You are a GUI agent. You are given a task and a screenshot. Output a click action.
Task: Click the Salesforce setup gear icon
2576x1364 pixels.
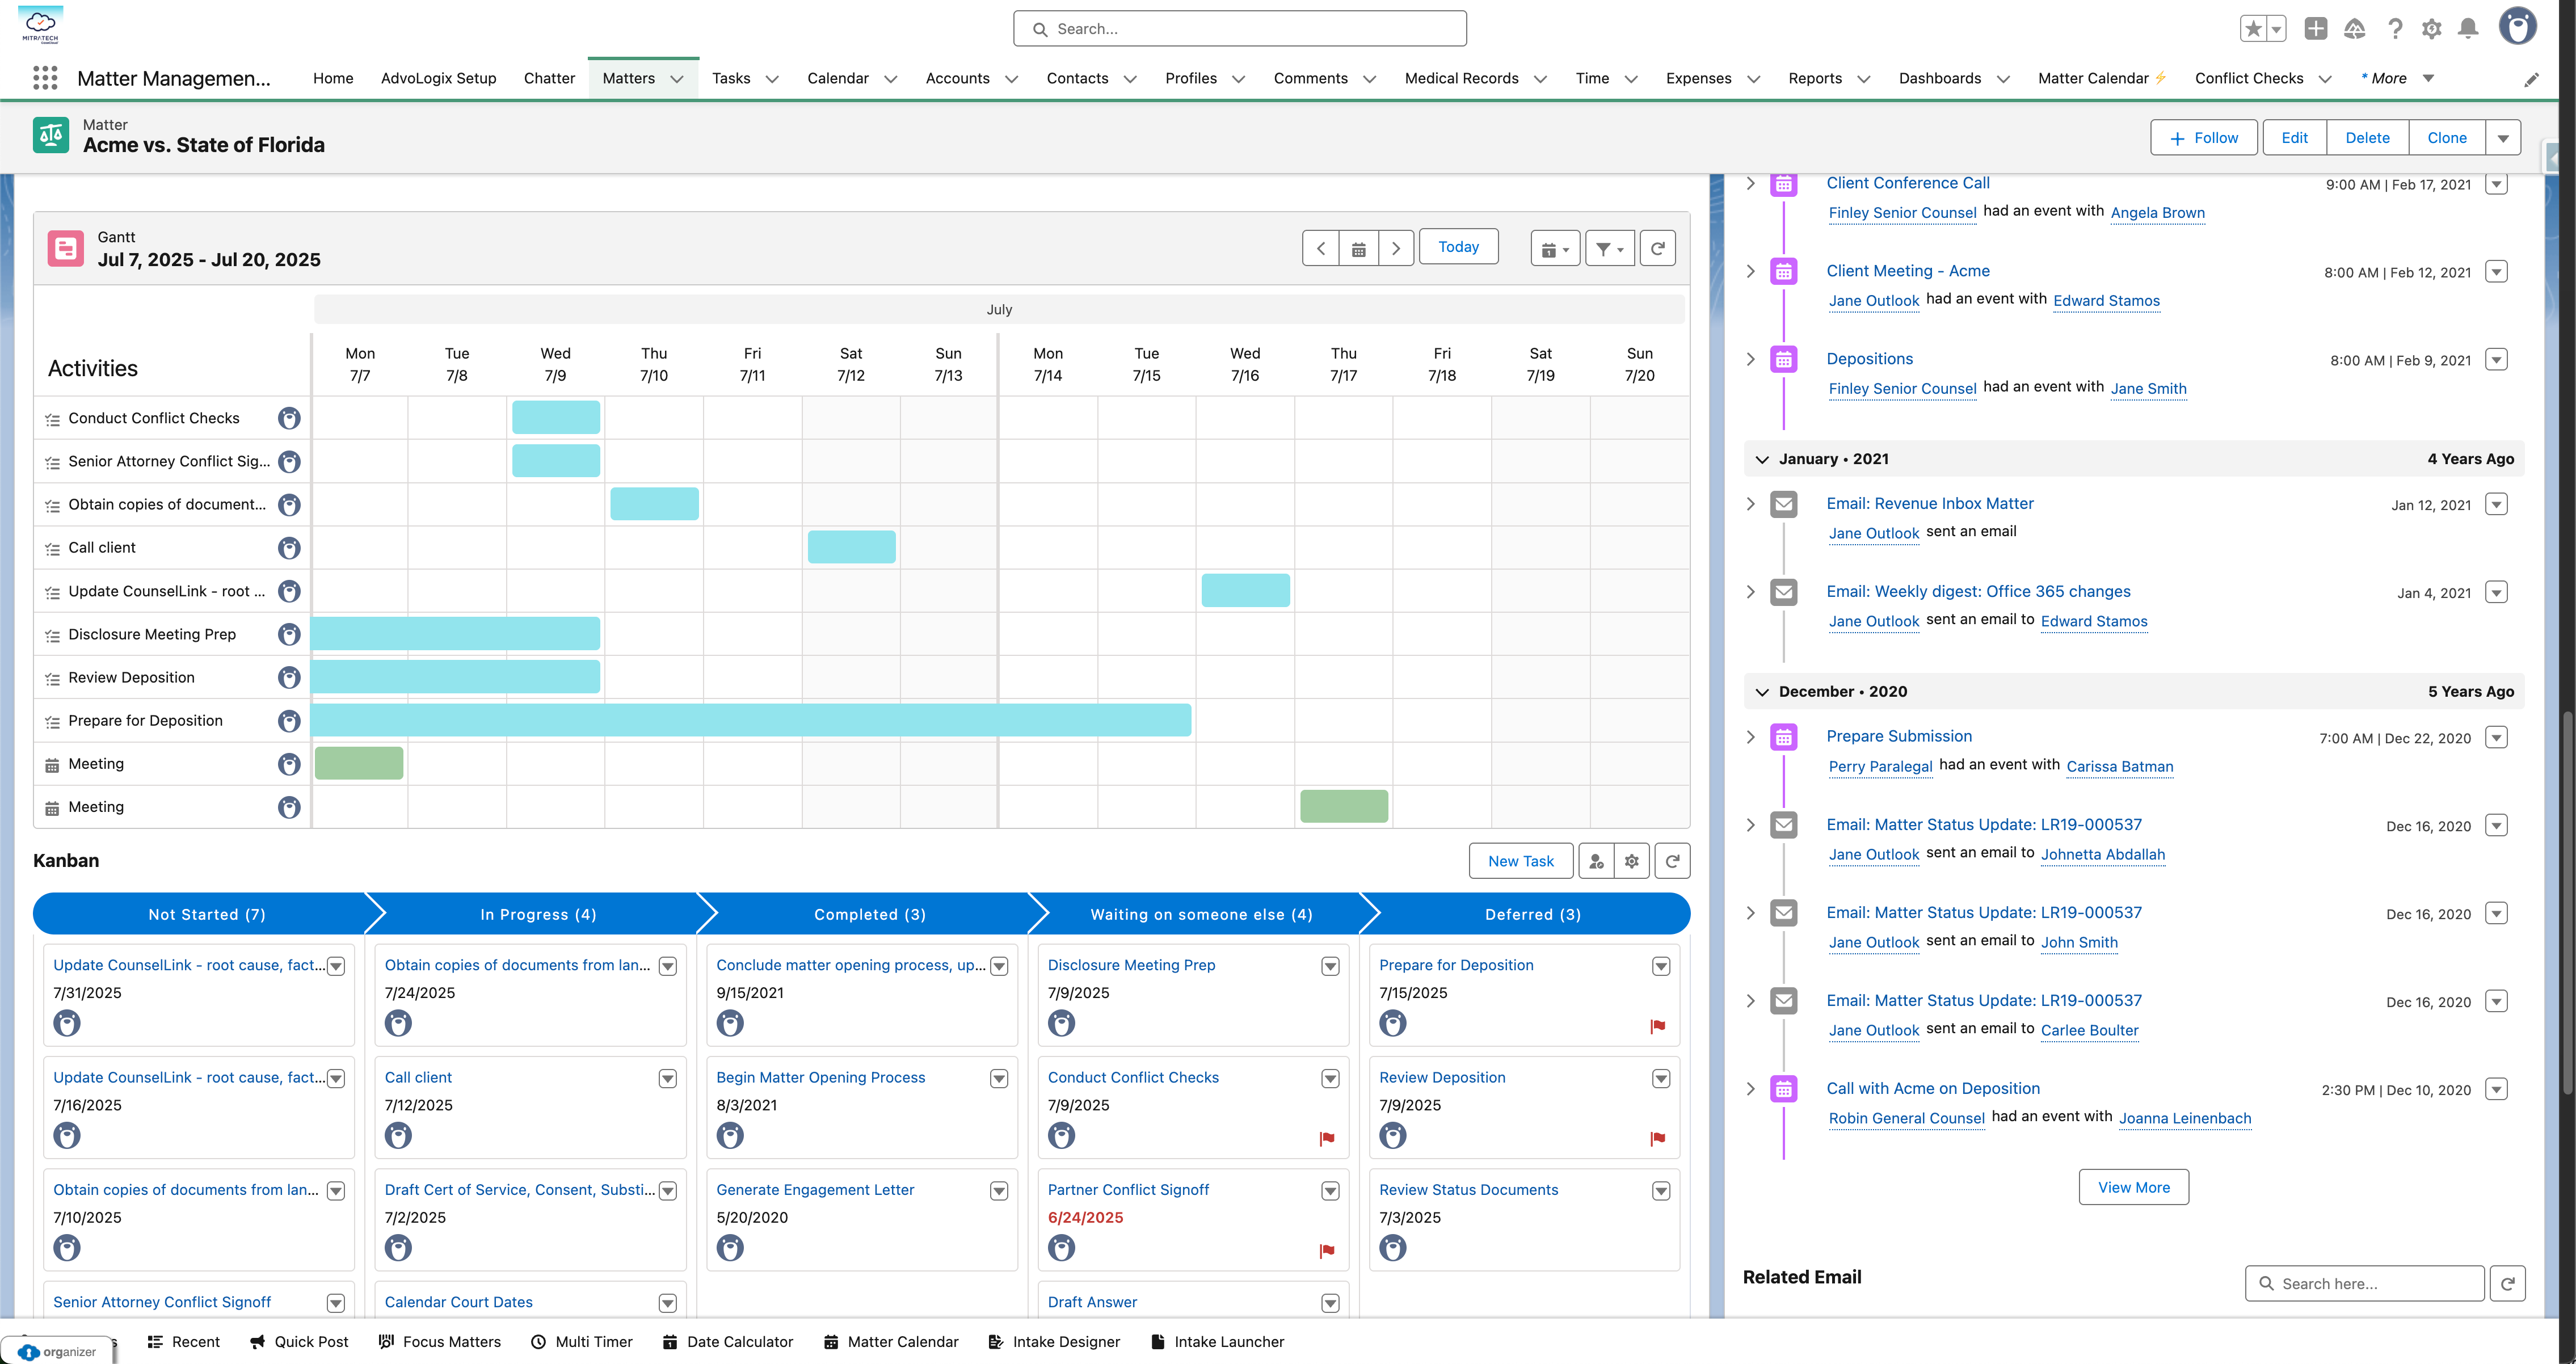(x=2431, y=29)
